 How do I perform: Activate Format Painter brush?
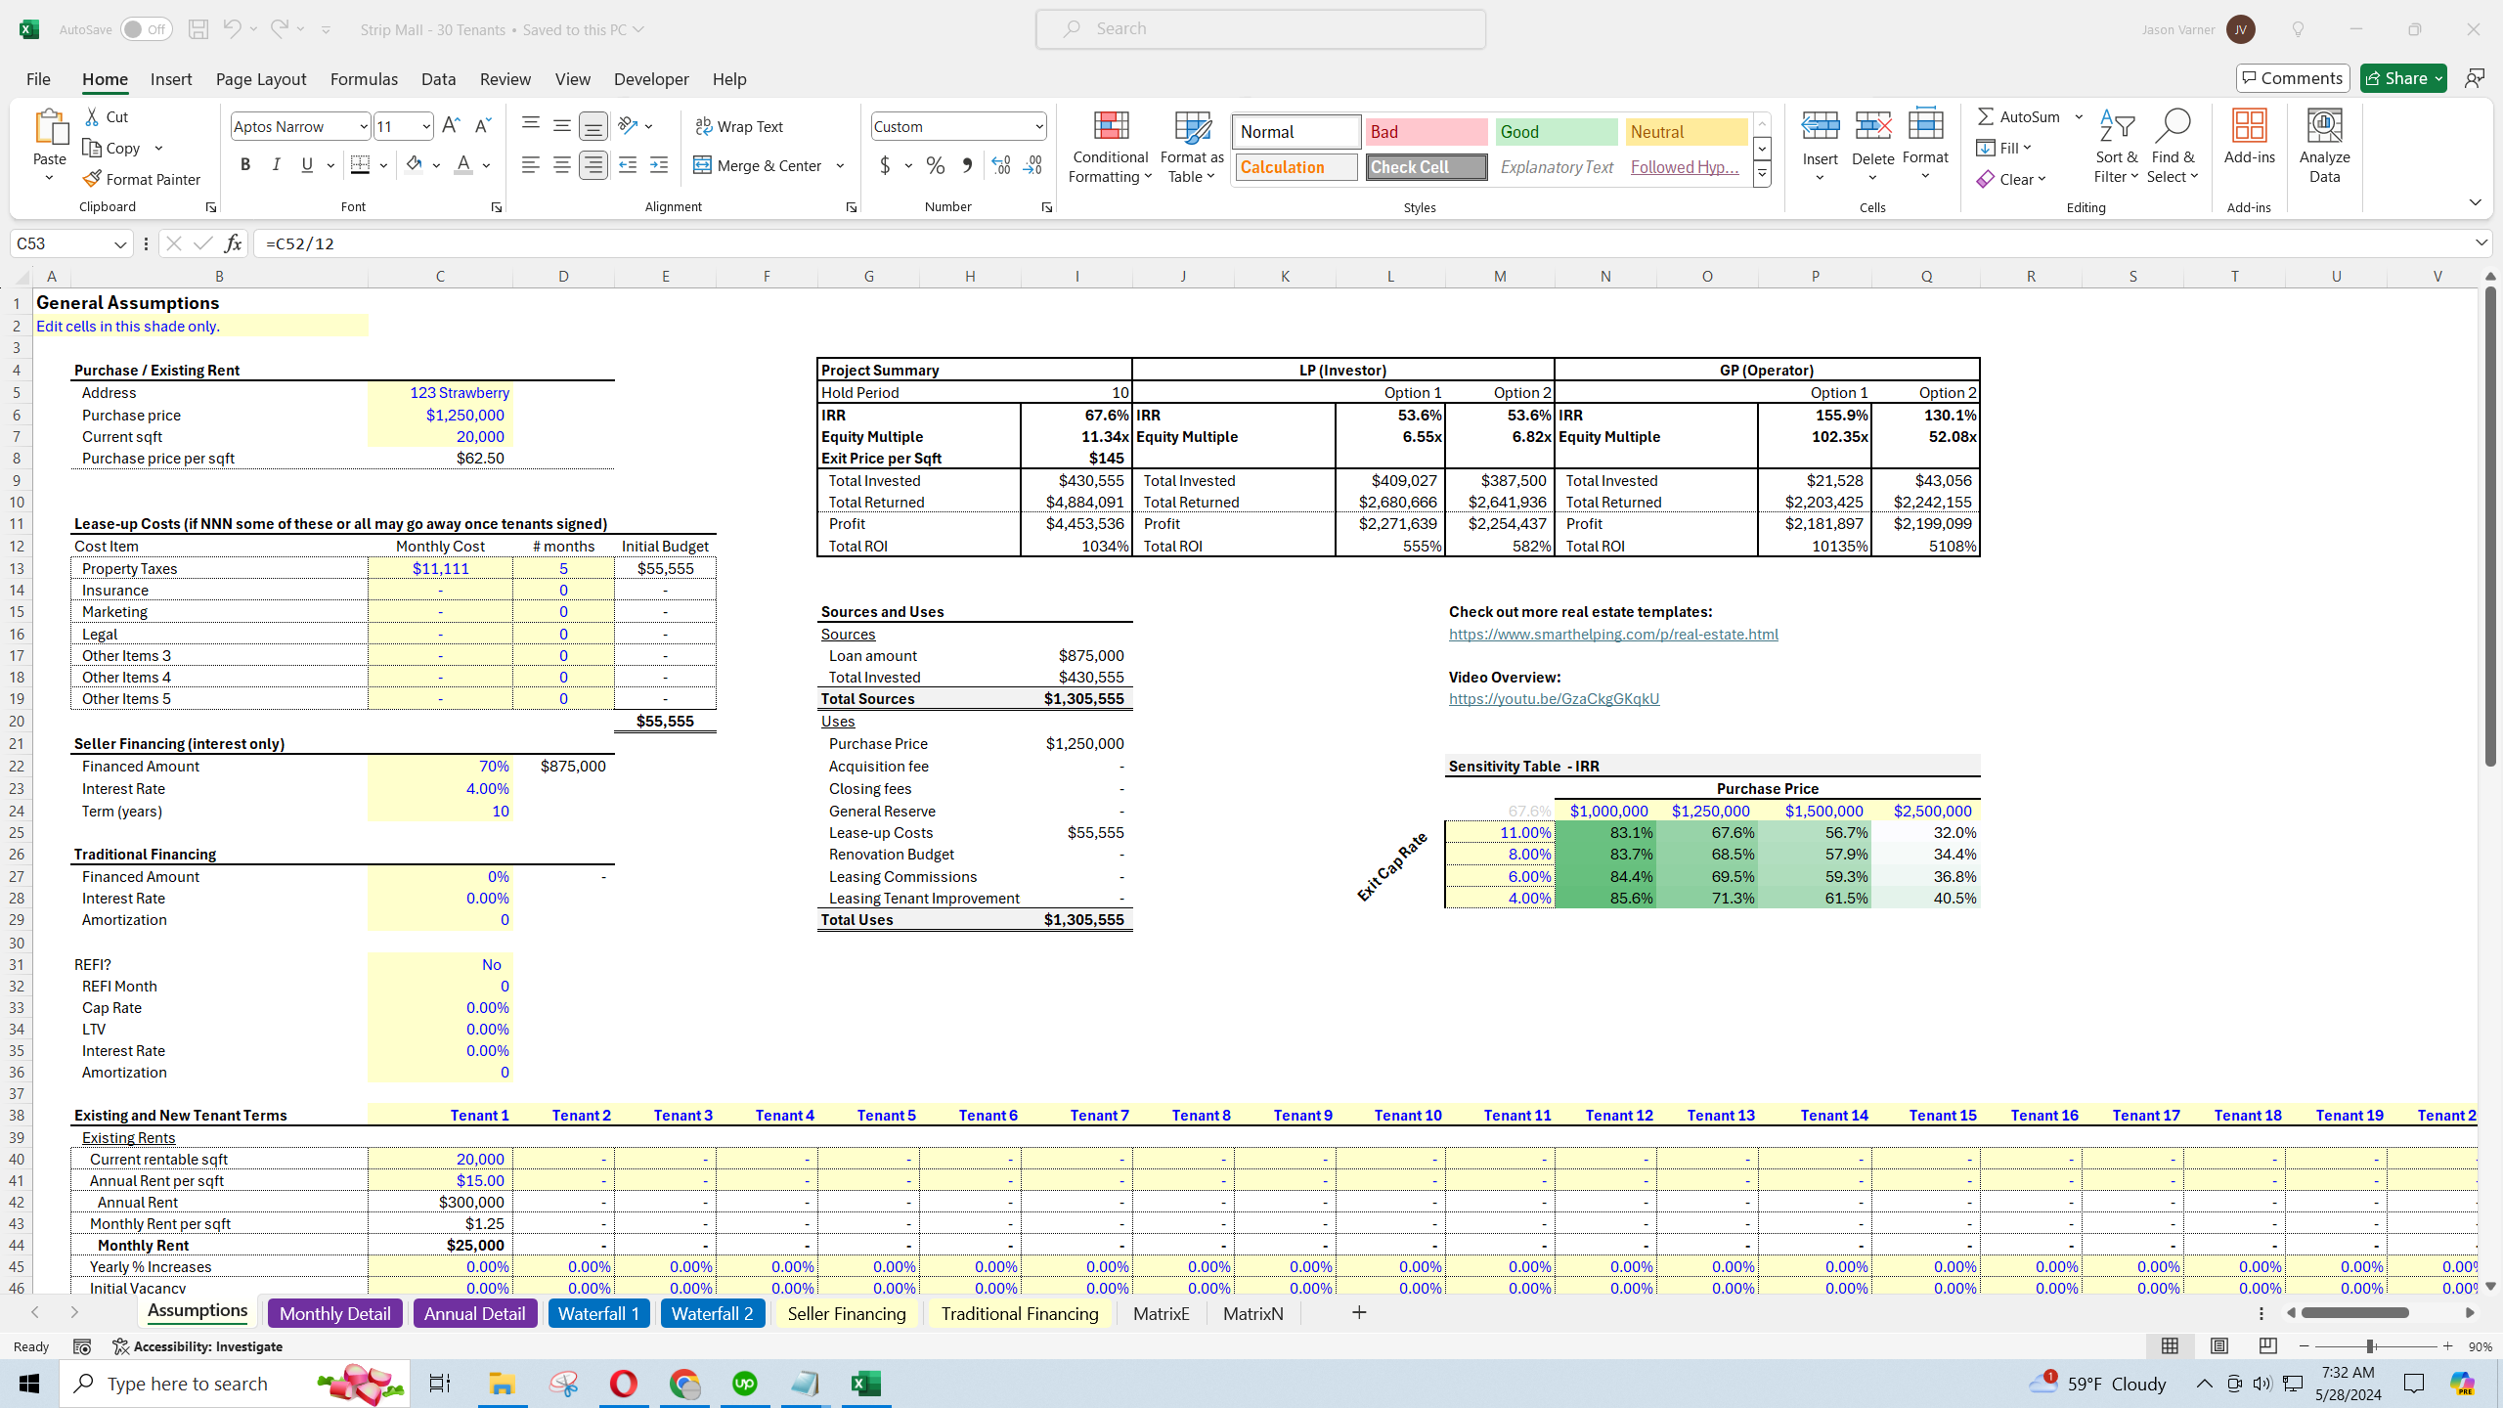[143, 179]
